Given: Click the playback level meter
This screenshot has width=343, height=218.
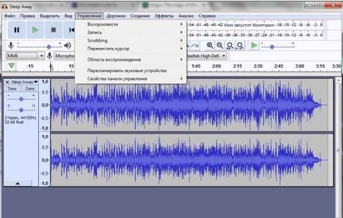Looking at the screenshot, I should tap(256, 35).
